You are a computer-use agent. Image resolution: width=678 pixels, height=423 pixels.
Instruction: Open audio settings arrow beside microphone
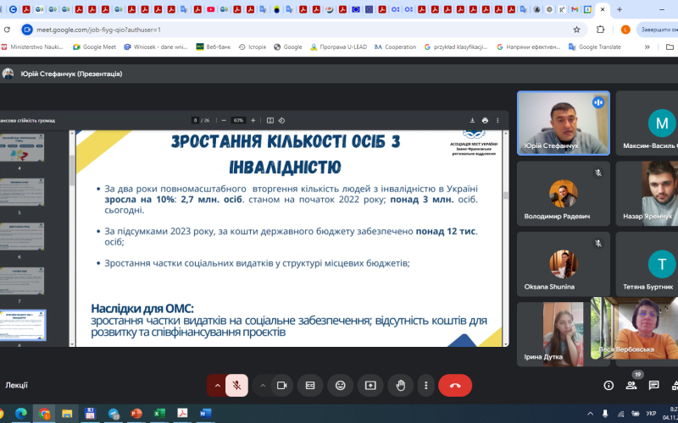[217, 386]
